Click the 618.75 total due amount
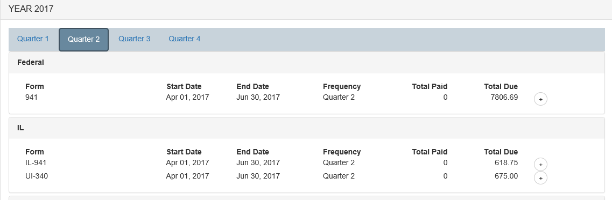This screenshot has width=612, height=200. (506, 162)
